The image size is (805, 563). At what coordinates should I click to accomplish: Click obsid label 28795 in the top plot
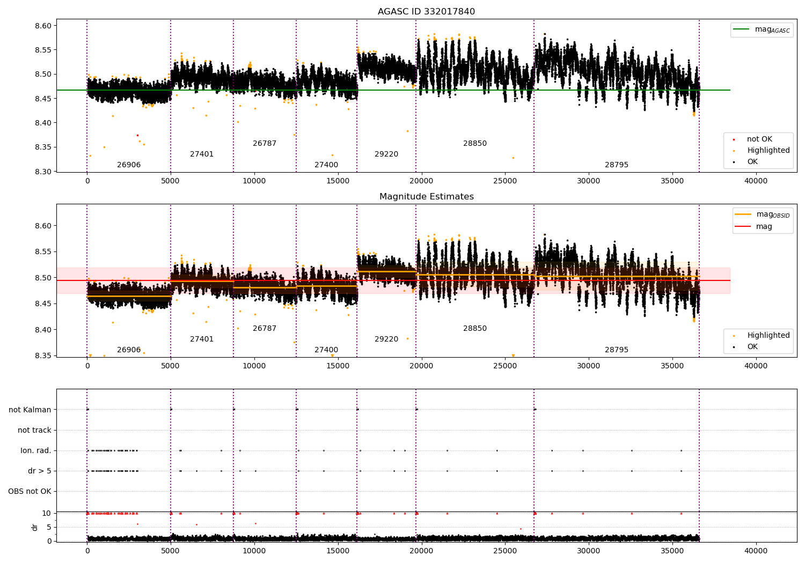[x=617, y=165]
